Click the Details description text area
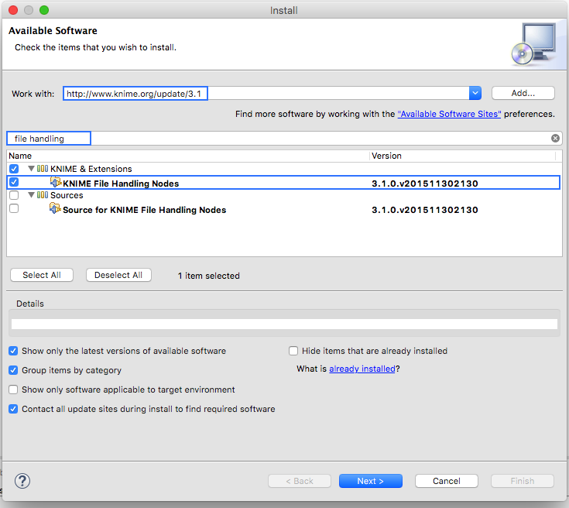Image resolution: width=569 pixels, height=508 pixels. pos(284,324)
